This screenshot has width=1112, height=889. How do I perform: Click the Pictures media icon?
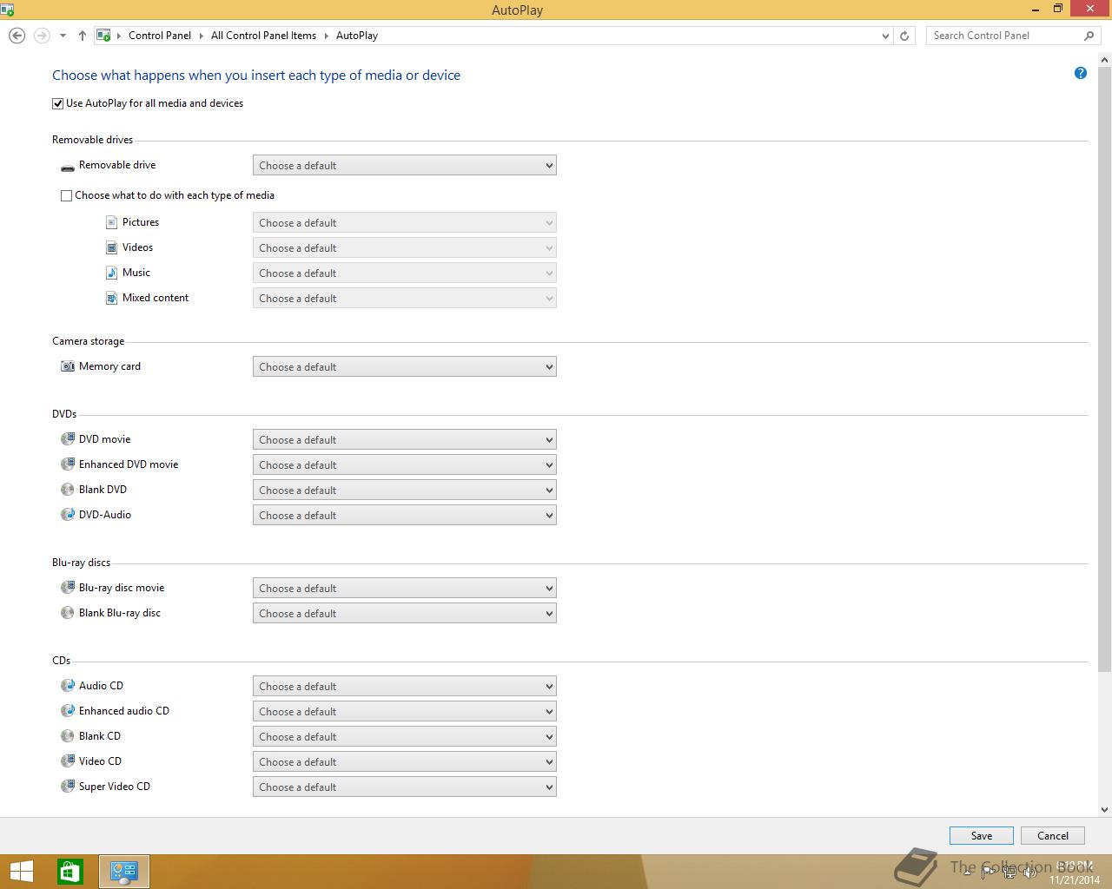pos(111,222)
